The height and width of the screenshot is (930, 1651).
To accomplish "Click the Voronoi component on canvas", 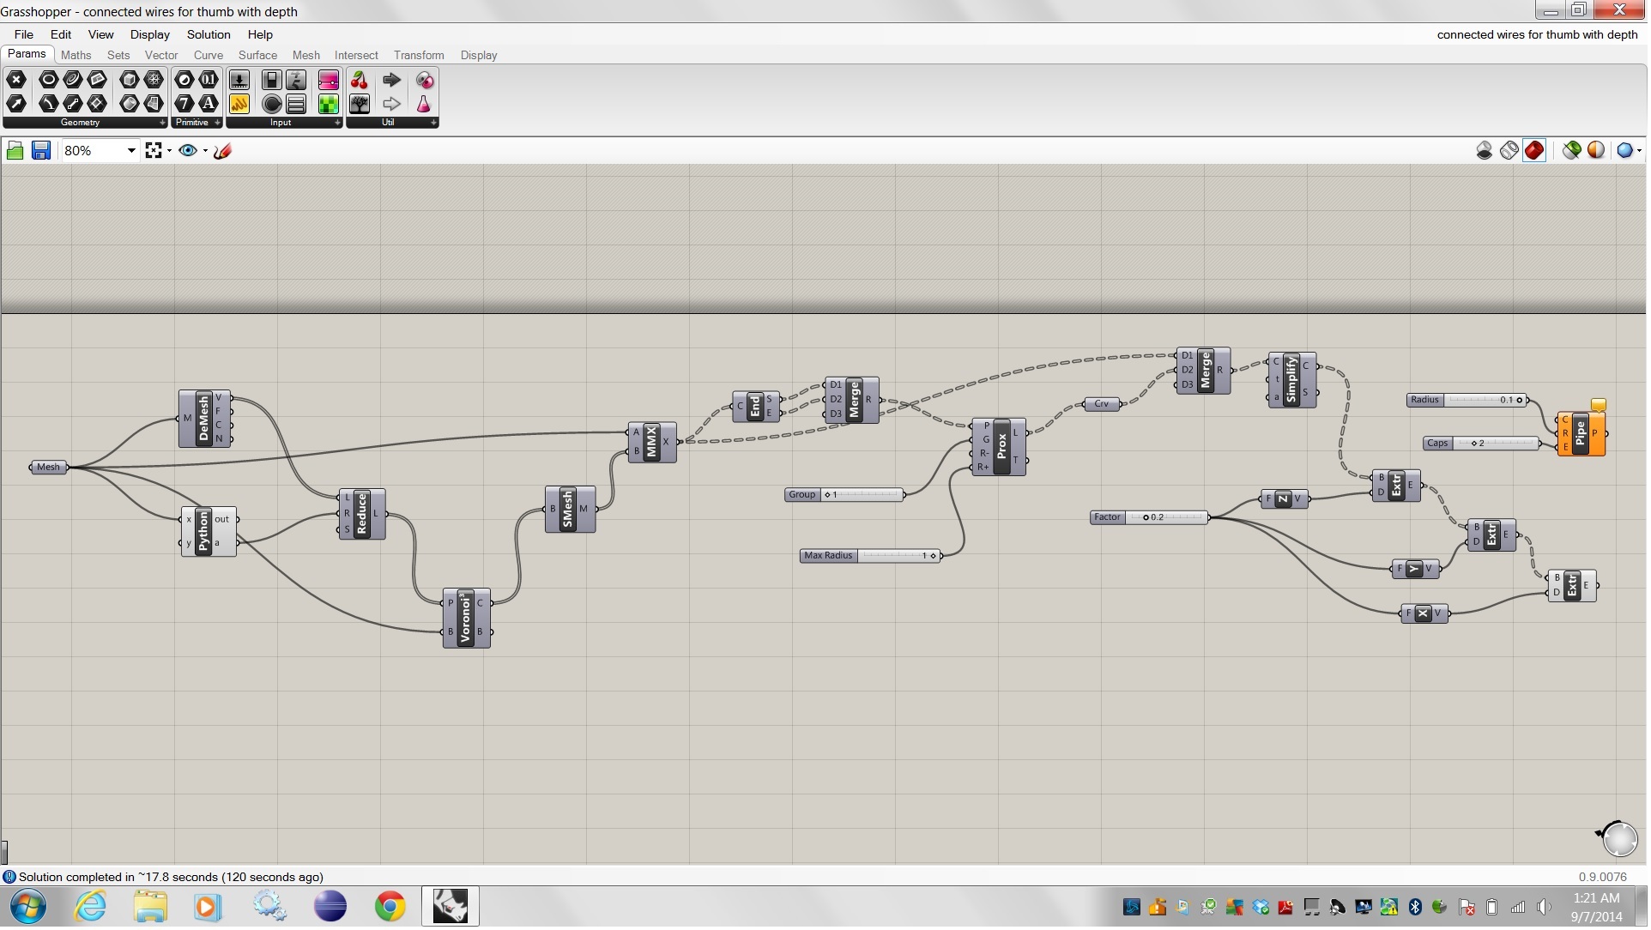I will coord(467,619).
